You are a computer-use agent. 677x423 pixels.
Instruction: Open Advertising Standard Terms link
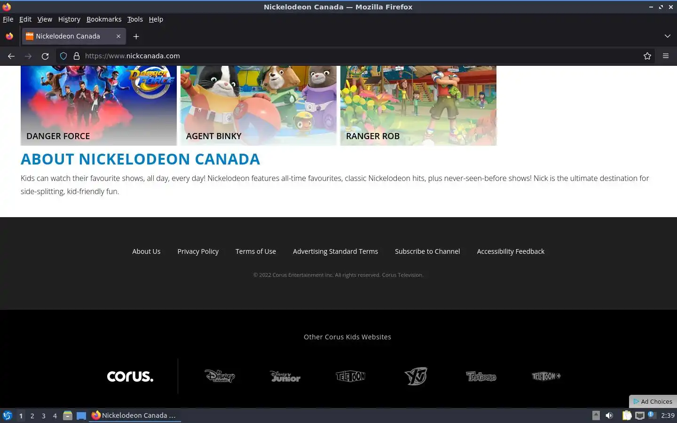pos(335,251)
